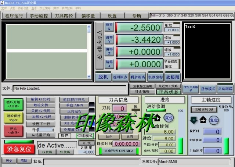The height and width of the screenshot is (167, 235).
Task: Click the 刀具 tool number field
Action: pyautogui.click(x=119, y=109)
